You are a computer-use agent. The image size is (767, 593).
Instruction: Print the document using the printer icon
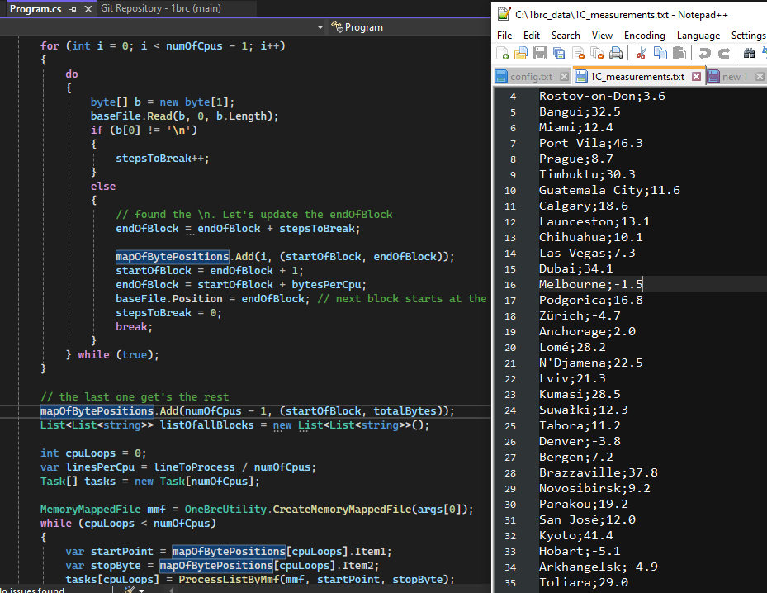pyautogui.click(x=616, y=54)
